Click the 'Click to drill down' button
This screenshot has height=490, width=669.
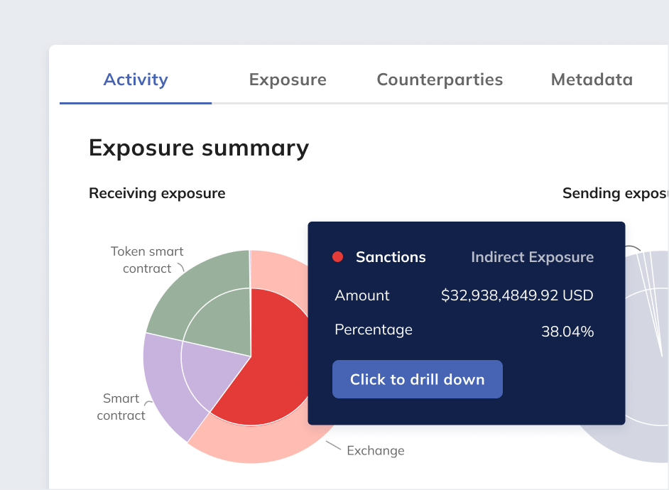(x=417, y=379)
